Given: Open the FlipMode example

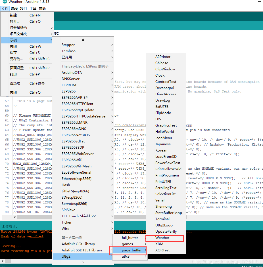Looking at the screenshot, I should coord(166,113).
